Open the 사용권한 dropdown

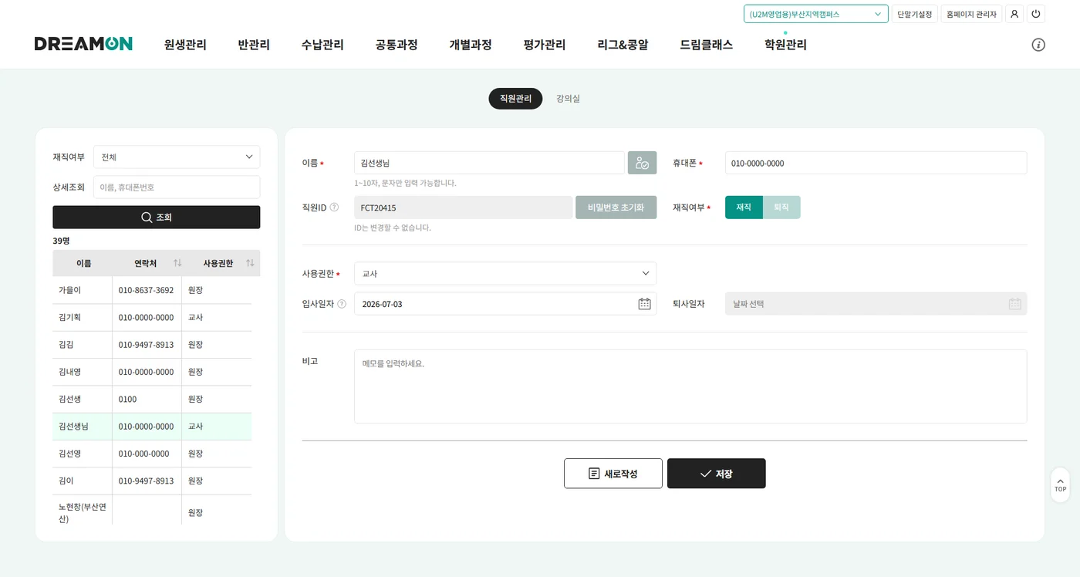tap(505, 274)
